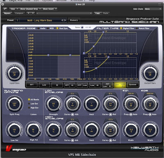Click the Low Envelope Curve-Rel knob
This screenshot has width=164, height=158.
click(110, 104)
